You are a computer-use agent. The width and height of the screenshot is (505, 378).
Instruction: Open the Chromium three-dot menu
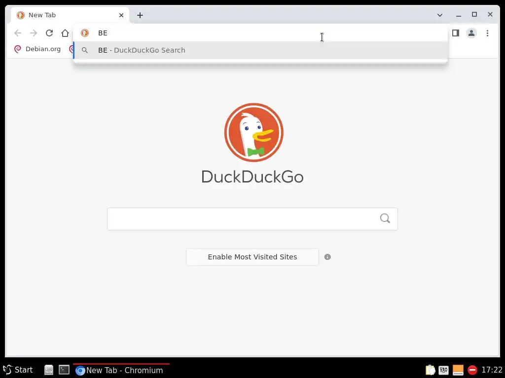click(x=487, y=33)
